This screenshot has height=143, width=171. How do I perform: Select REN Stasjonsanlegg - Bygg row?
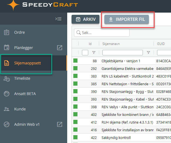(121, 91)
